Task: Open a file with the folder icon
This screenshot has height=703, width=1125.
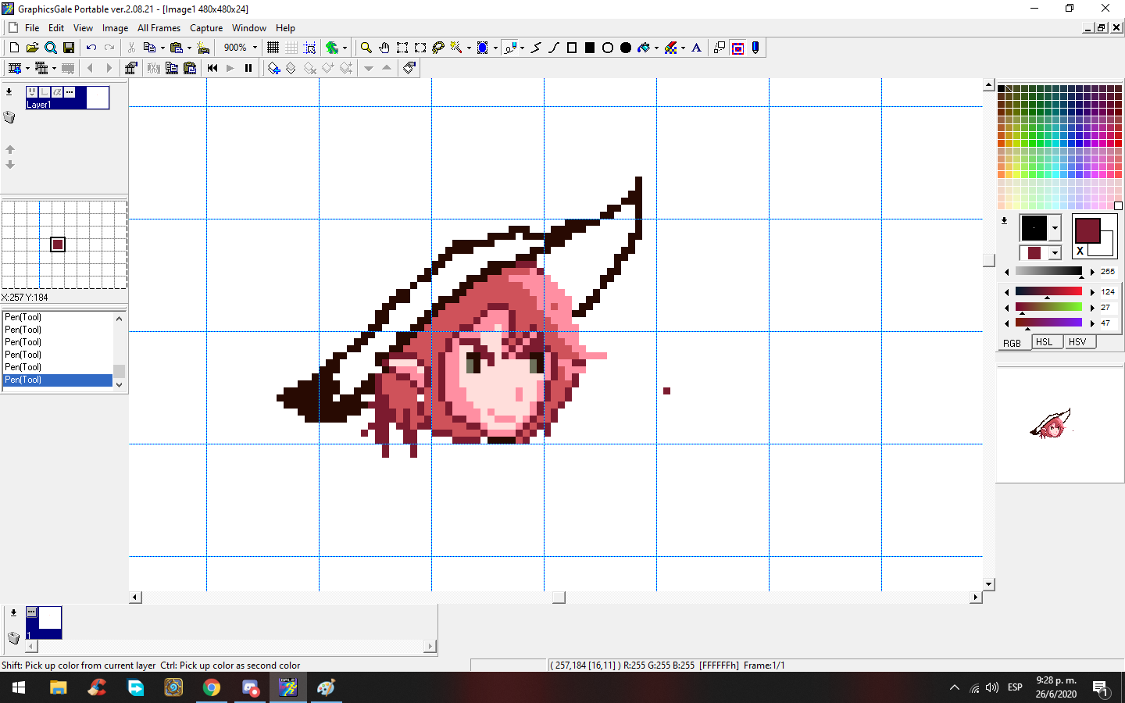Action: 32,48
